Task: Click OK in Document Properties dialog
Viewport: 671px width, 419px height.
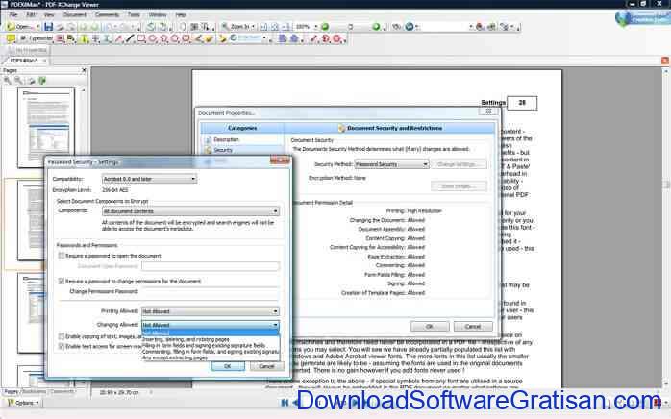Action: [430, 326]
